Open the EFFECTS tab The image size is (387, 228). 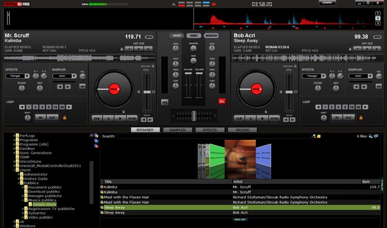210,130
